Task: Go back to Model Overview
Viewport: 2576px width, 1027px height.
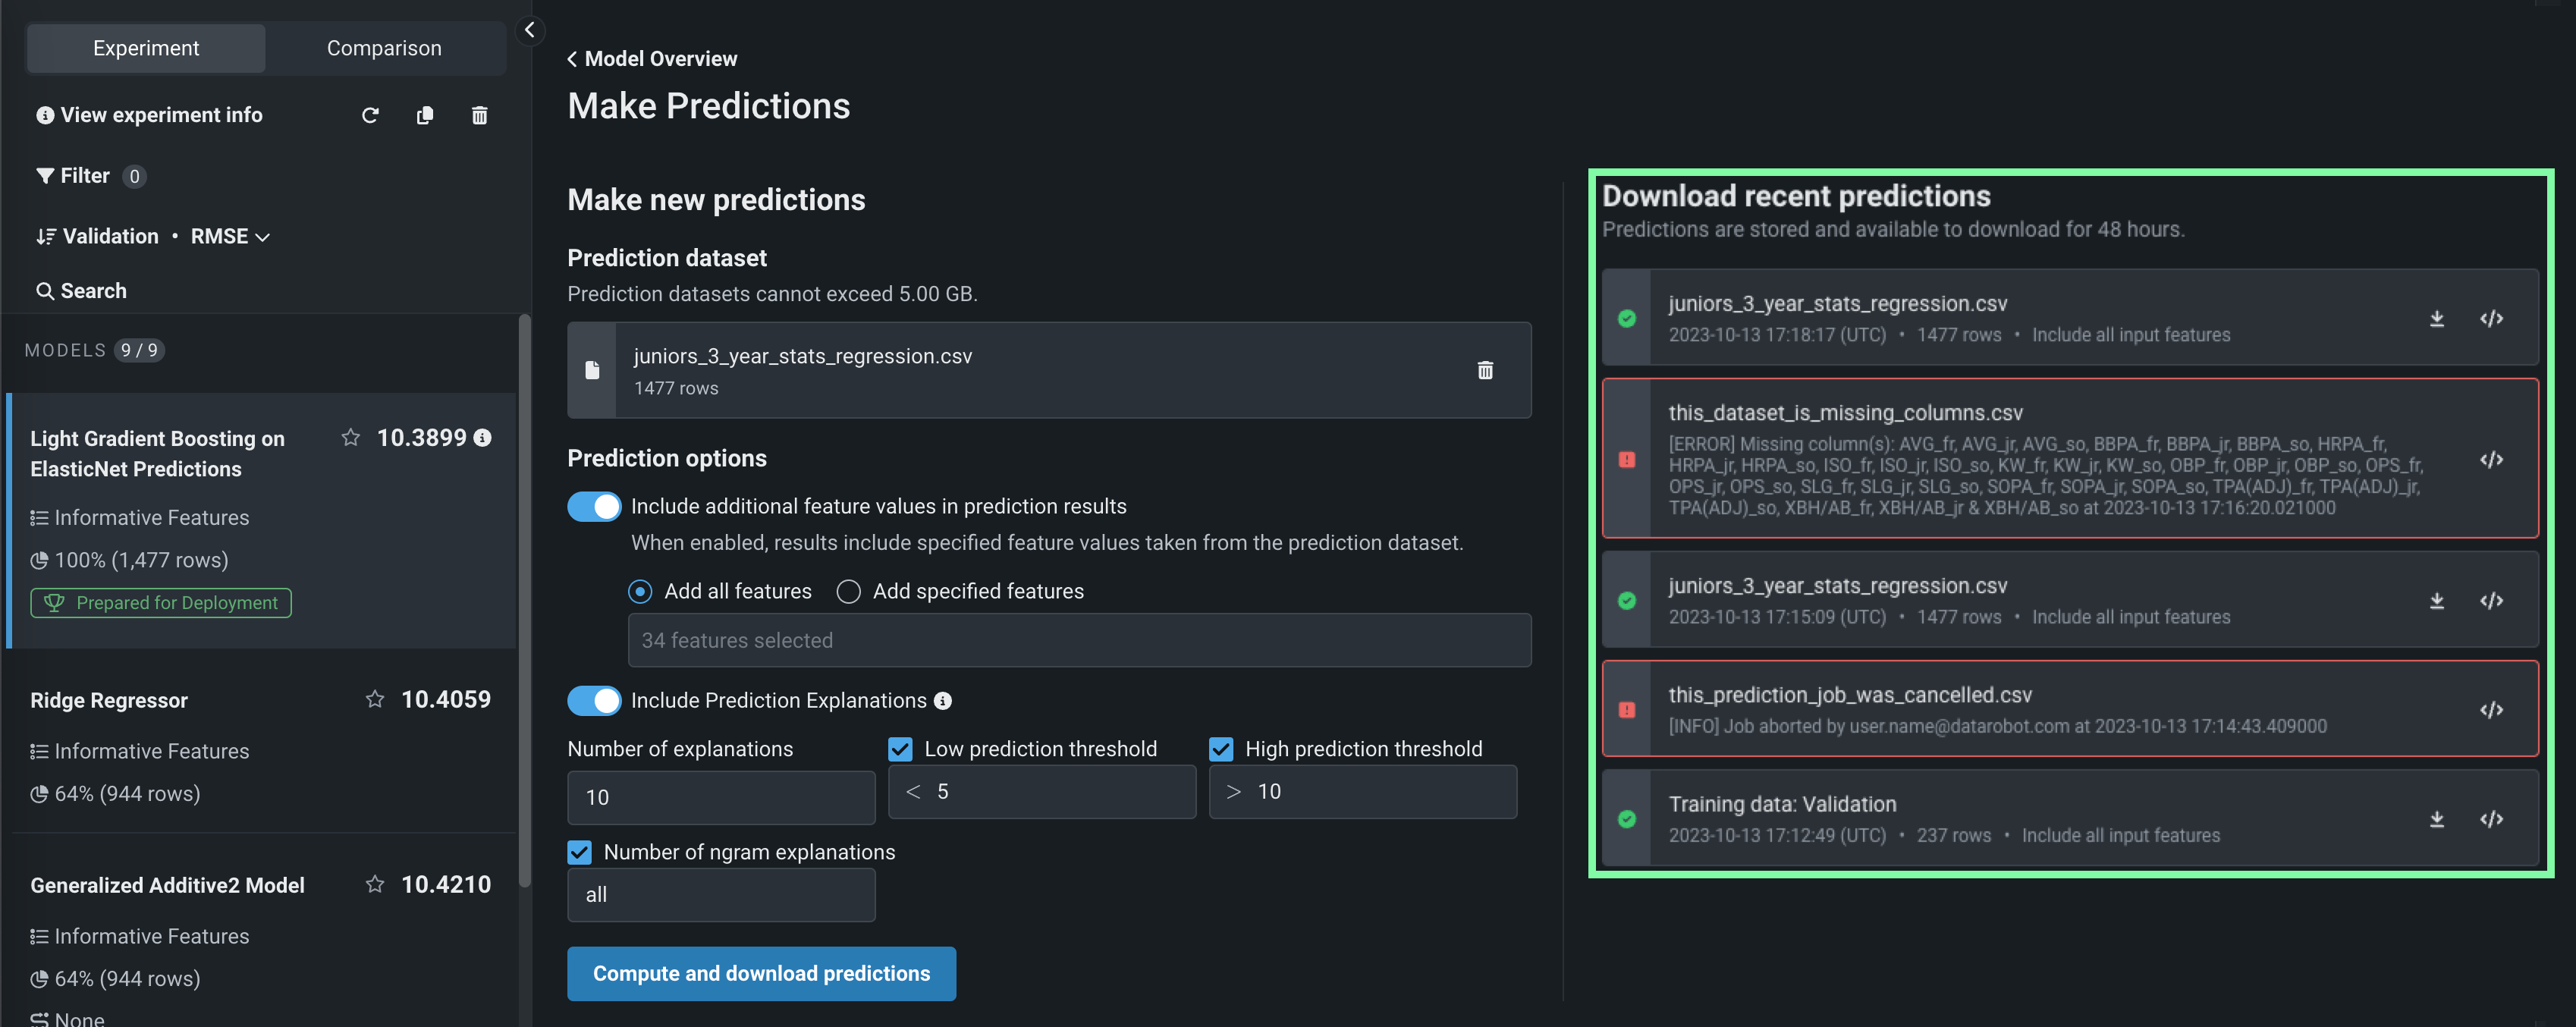Action: click(653, 59)
